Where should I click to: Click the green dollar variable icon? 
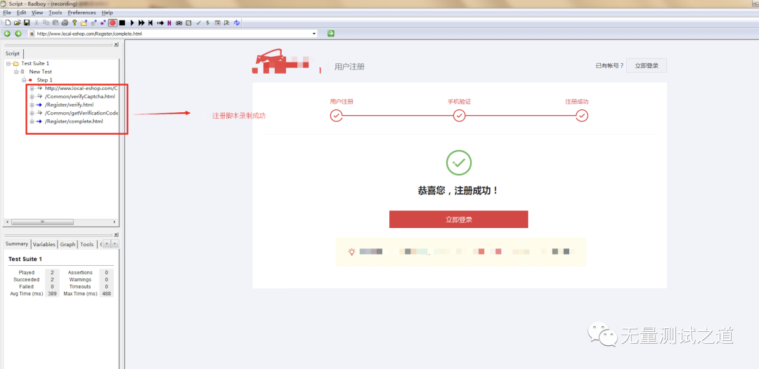pos(207,22)
